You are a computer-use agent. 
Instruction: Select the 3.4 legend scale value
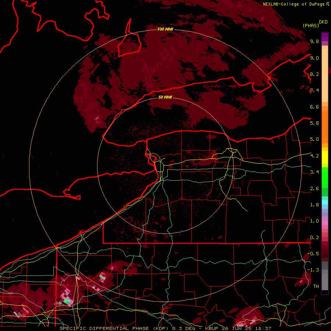pyautogui.click(x=314, y=172)
